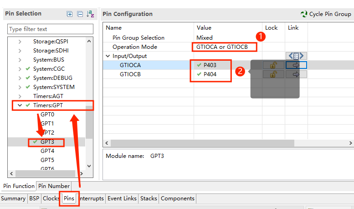Select GPT3 in the pin tree
This screenshot has width=354, height=209.
pyautogui.click(x=47, y=142)
